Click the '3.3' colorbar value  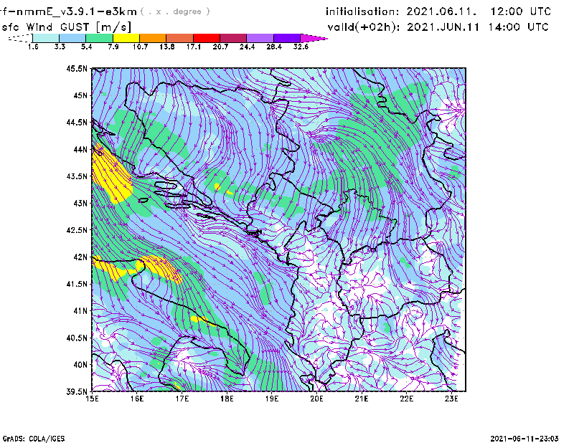tap(60, 47)
